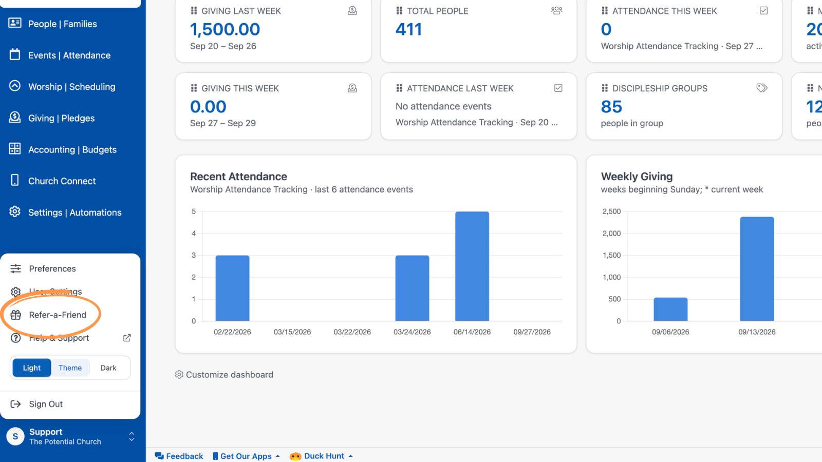Screen dimensions: 822x462
Task: Click the Sign Out arrow icon
Action: pyautogui.click(x=16, y=404)
